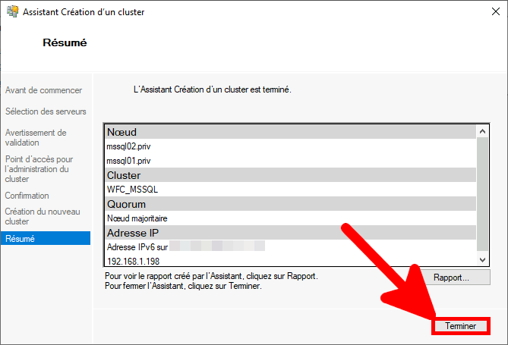Click the summary list scroll down arrow
508x345 pixels.
click(x=482, y=260)
